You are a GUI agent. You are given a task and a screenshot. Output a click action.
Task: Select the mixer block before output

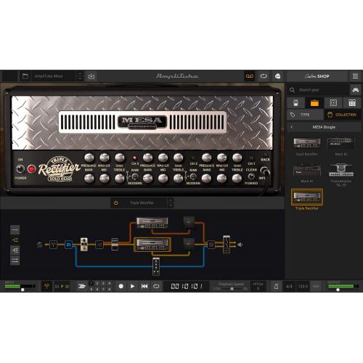point(211,245)
